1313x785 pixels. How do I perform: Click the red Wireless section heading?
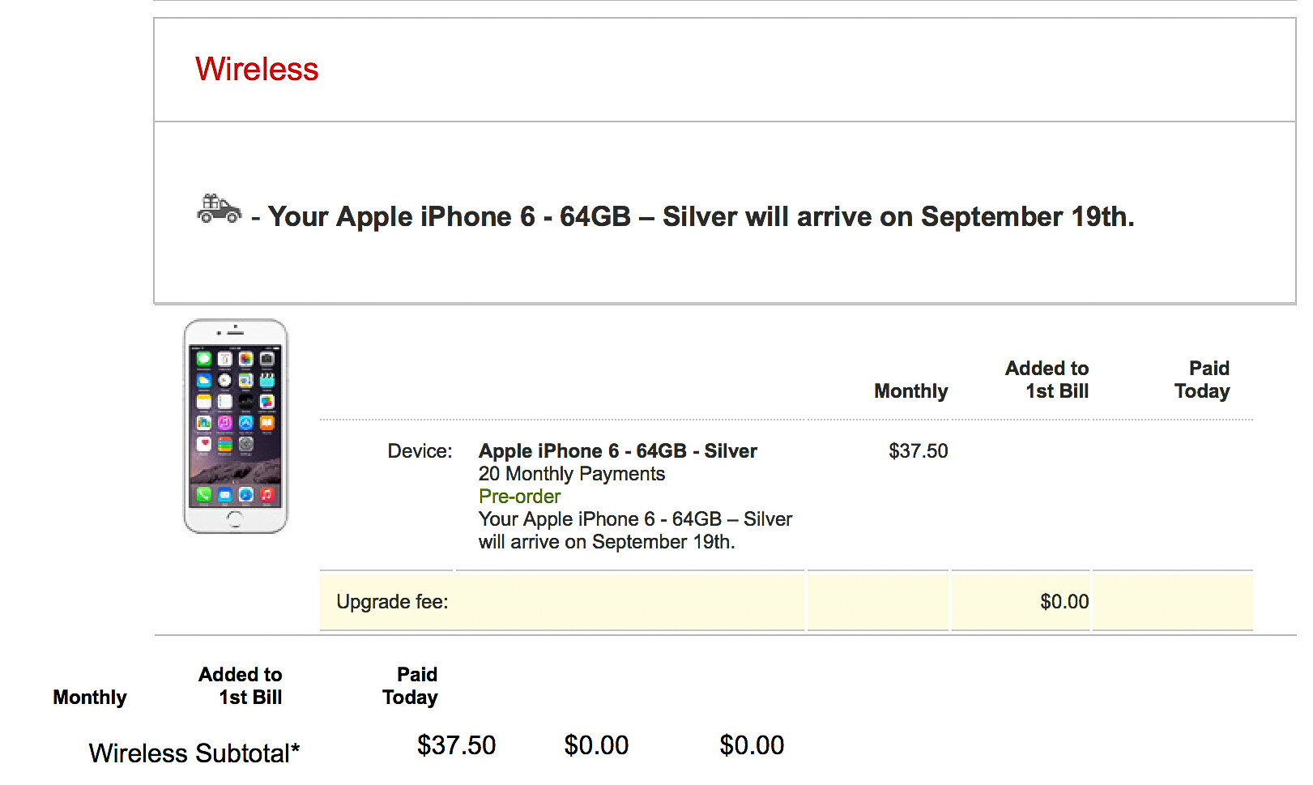(x=257, y=69)
